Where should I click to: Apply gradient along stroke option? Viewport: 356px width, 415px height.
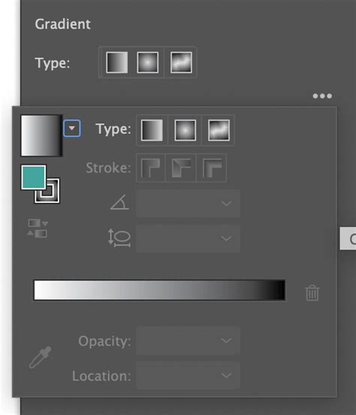click(x=181, y=168)
